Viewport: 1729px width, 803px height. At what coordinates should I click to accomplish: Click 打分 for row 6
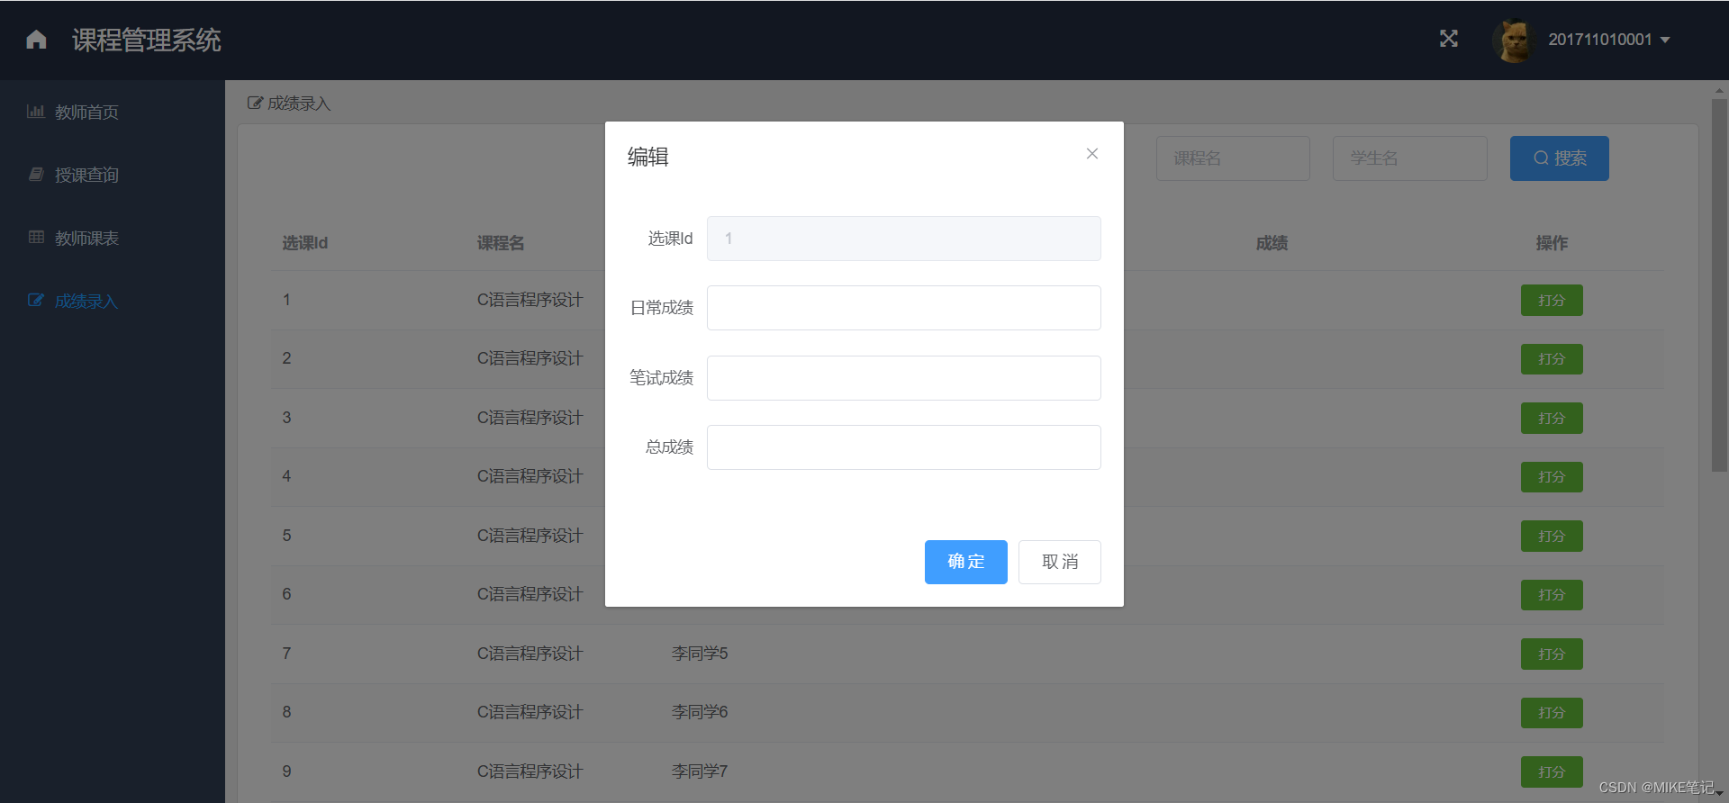[x=1552, y=595]
